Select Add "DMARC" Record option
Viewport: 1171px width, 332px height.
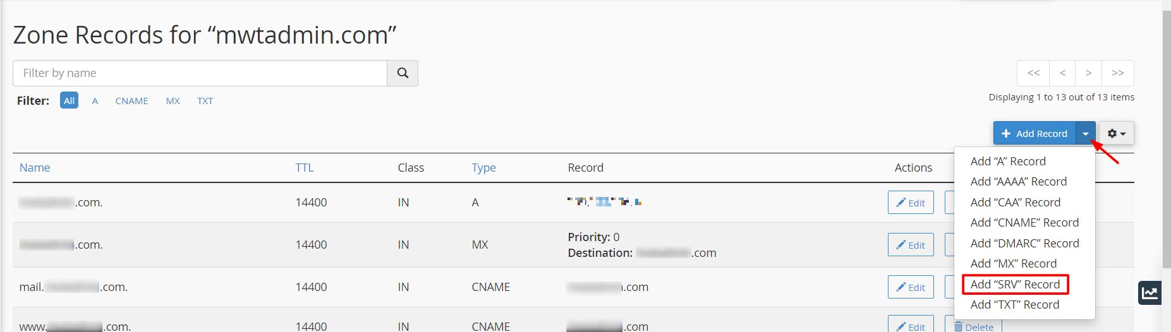coord(1025,243)
